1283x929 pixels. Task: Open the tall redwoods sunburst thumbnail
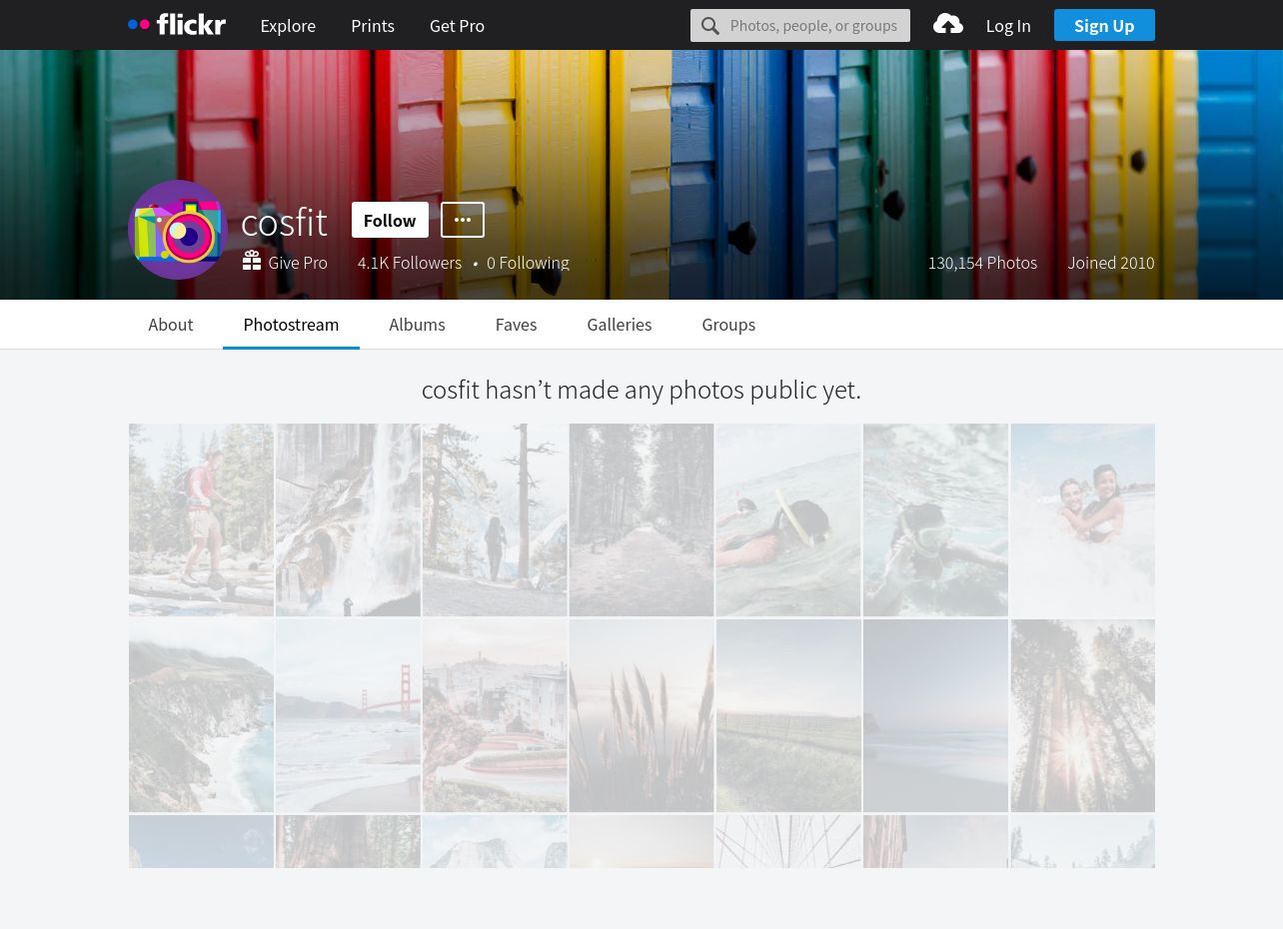point(1083,715)
